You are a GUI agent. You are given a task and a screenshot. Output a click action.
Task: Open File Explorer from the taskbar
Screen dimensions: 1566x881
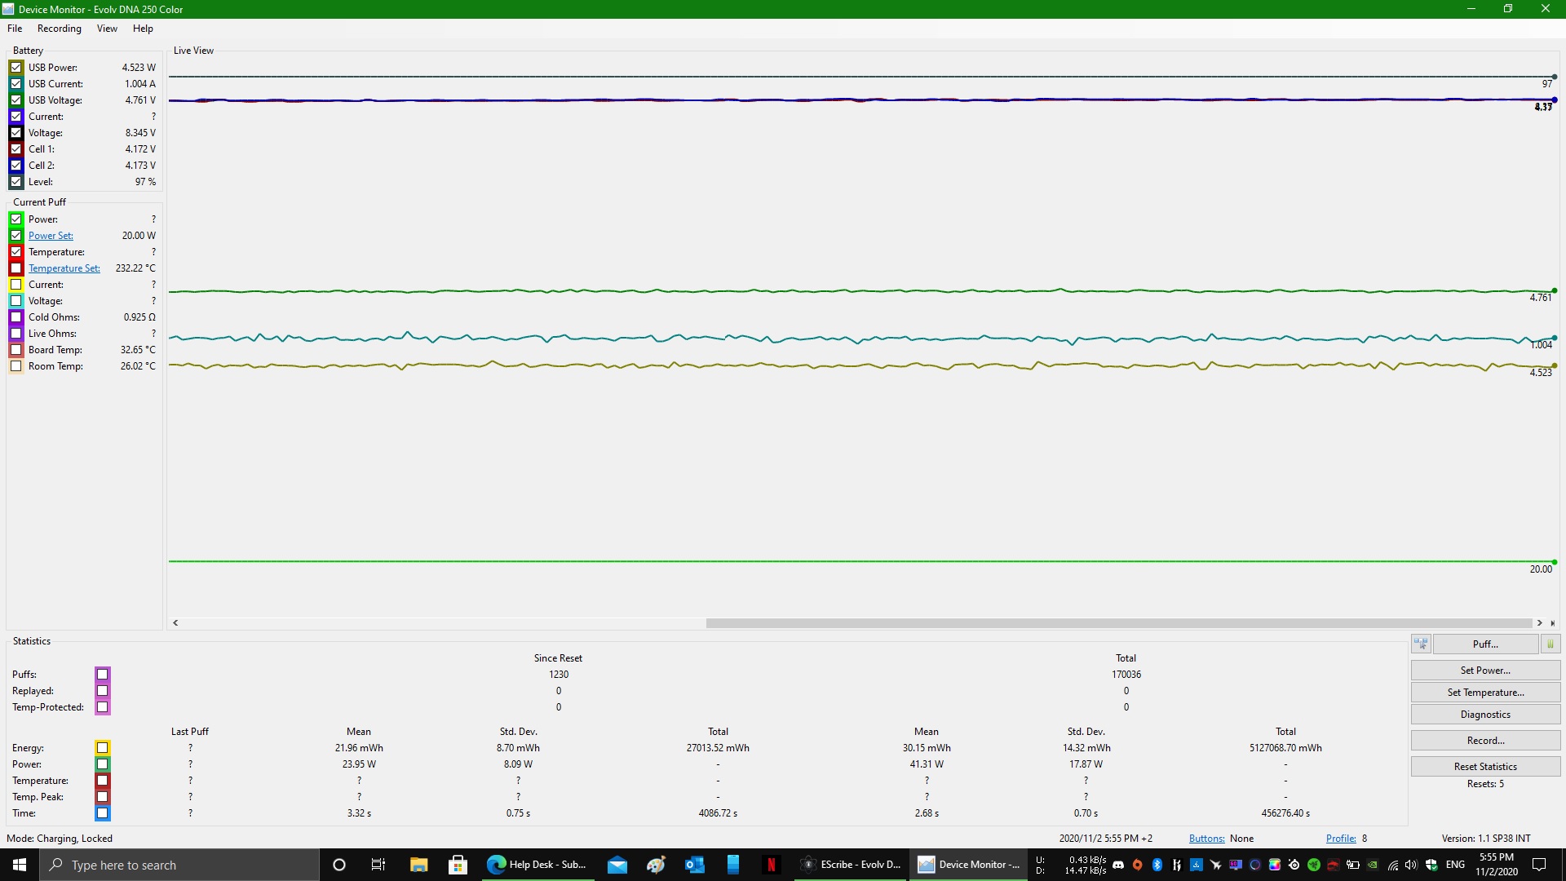pos(418,865)
